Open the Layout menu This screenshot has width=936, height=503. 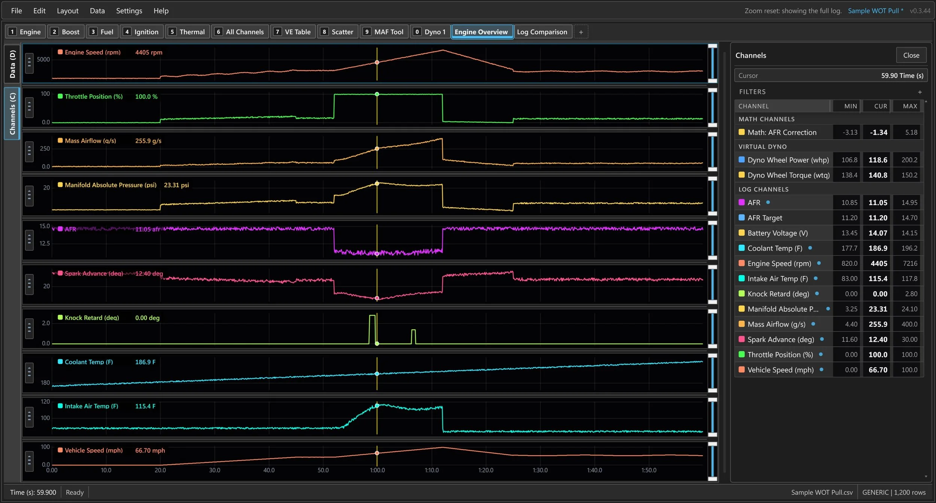click(68, 11)
